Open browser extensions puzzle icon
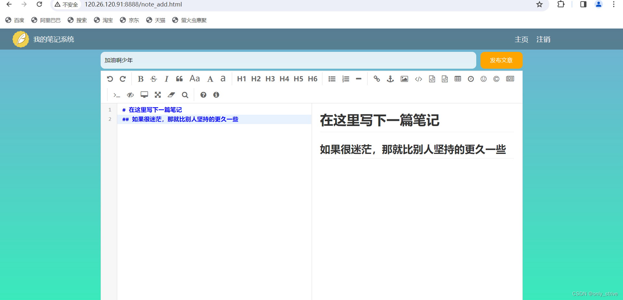This screenshot has height=300, width=623. click(561, 5)
